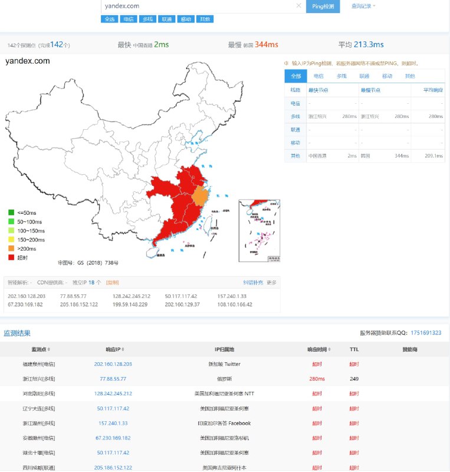Image resolution: width=450 pixels, height=472 pixels.
Task: Click the 新加坡 Twitter location cell
Action: point(224,364)
